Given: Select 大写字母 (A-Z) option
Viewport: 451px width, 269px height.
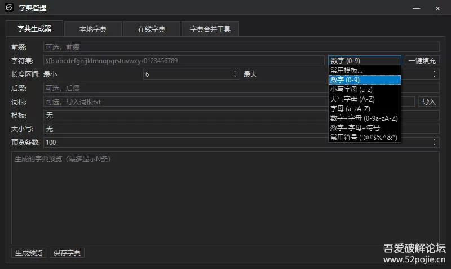Looking at the screenshot, I should pyautogui.click(x=365, y=99).
